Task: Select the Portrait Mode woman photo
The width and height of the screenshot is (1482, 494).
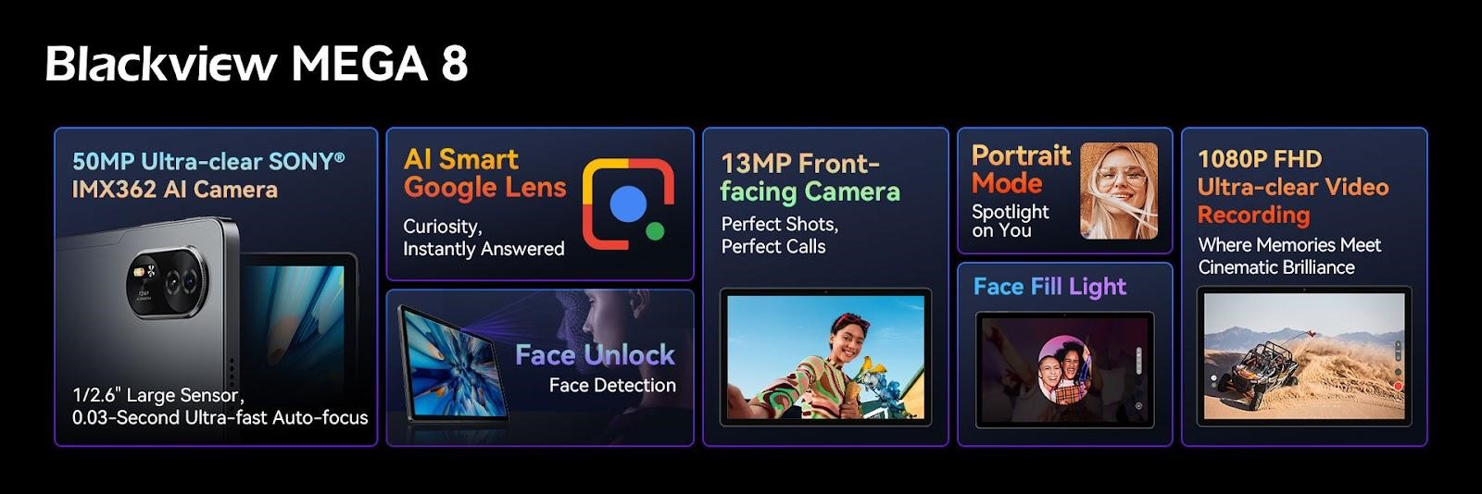Action: click(1119, 191)
